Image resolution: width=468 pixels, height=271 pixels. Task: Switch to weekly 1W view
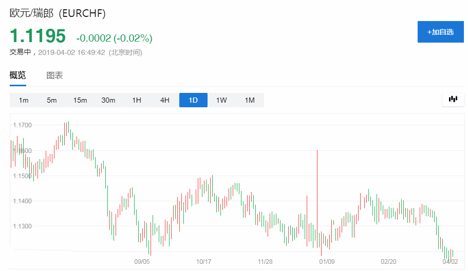tap(221, 100)
